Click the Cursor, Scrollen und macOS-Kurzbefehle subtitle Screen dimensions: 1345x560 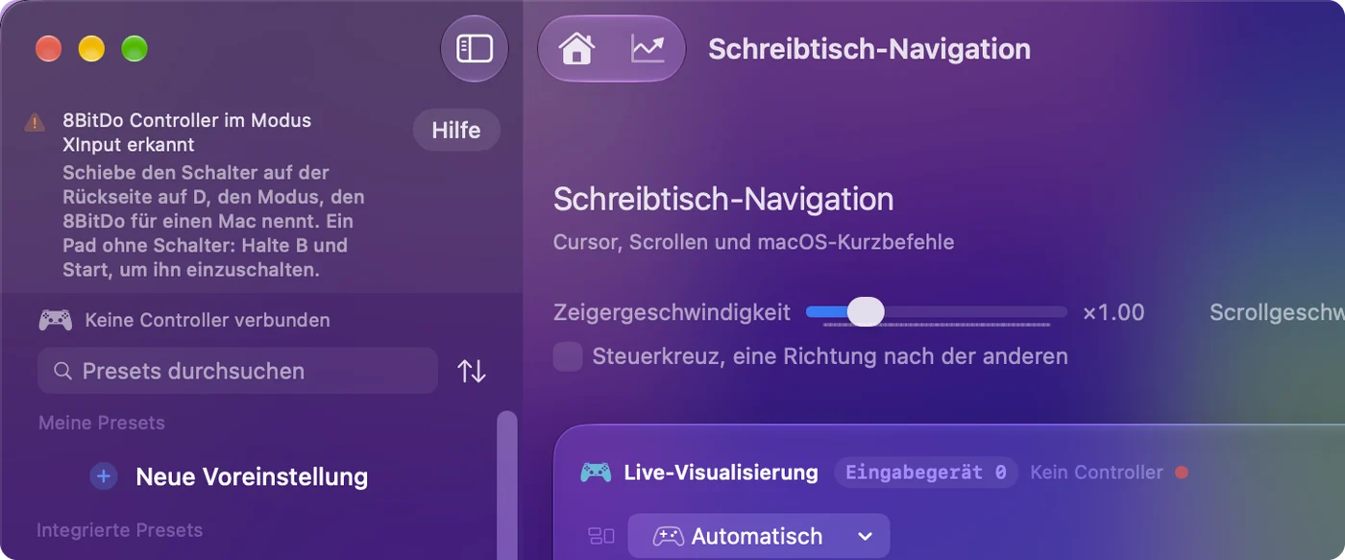pyautogui.click(x=754, y=242)
